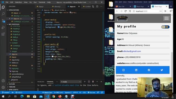Image resolution: width=176 pixels, height=99 pixels.
Task: Toggle Watch Sass in status bar
Action: (x=47, y=92)
